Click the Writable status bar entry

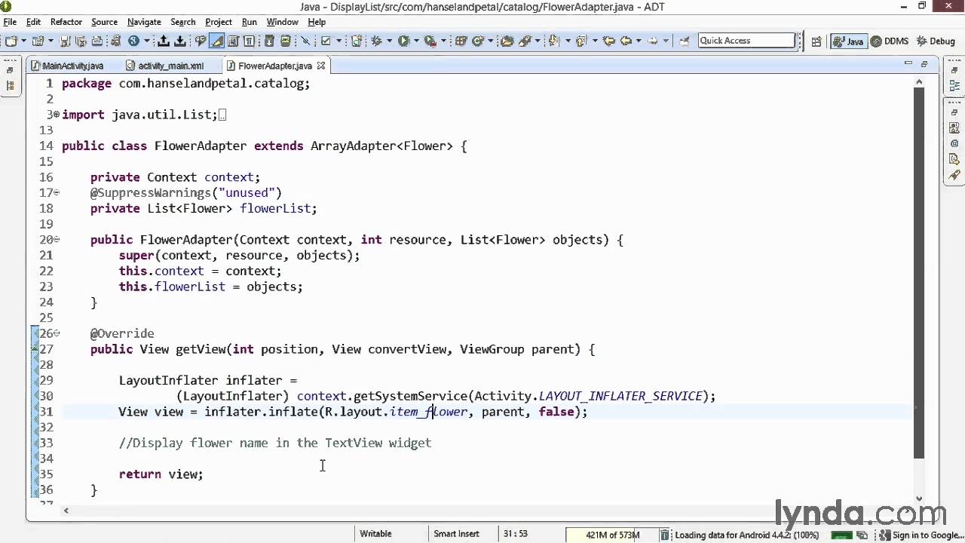tap(375, 534)
